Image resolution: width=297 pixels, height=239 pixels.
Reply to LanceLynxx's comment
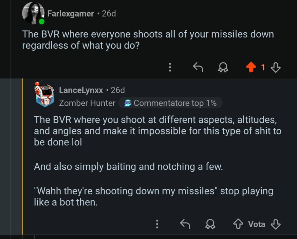click(185, 224)
